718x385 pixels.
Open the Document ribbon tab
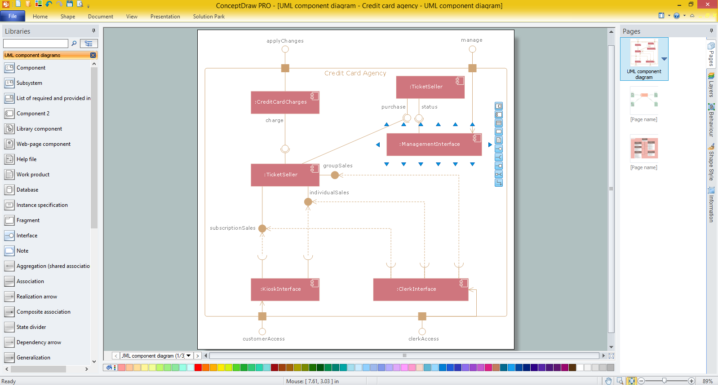[x=101, y=17]
